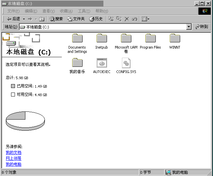
Task: Minimize the 本地磁盘 (C:) window
Action: pyautogui.click(x=197, y=4)
